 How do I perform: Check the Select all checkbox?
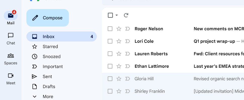(110, 15)
